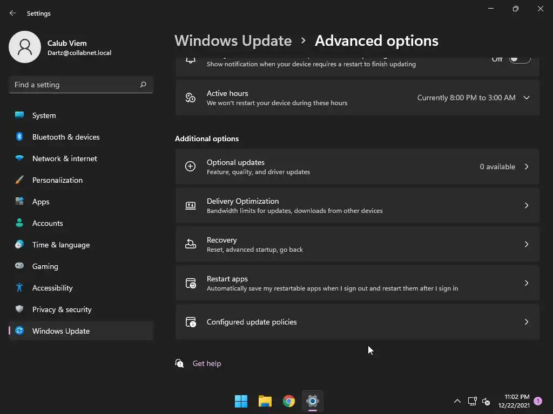Viewport: 553px width, 414px height.
Task: Click the '0 available' text
Action: point(497,167)
